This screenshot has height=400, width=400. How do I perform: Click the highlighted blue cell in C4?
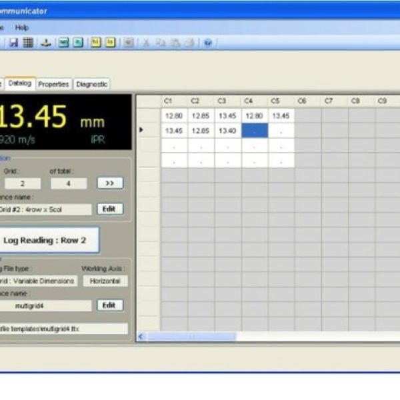point(255,131)
